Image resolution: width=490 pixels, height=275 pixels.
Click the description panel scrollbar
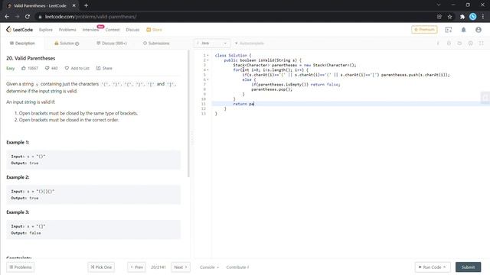188,114
